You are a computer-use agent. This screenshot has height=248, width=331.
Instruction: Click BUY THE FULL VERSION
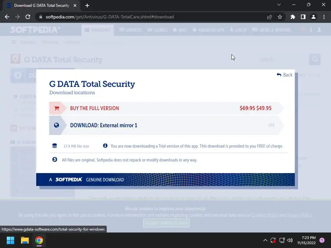click(x=95, y=108)
